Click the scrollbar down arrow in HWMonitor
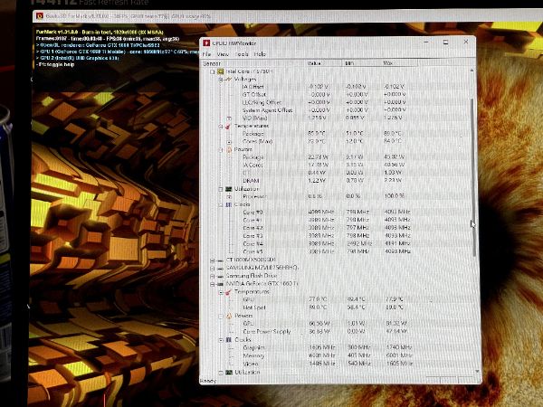 pos(477,371)
